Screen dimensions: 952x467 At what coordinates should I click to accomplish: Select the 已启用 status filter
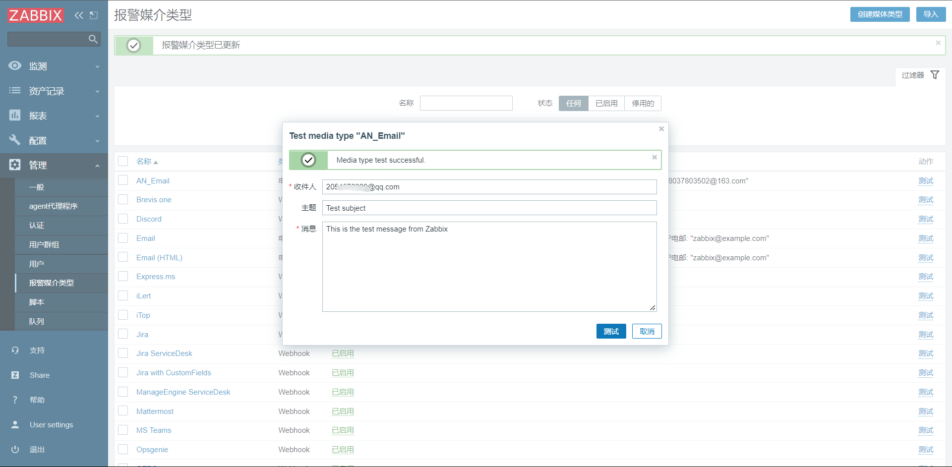pos(606,103)
